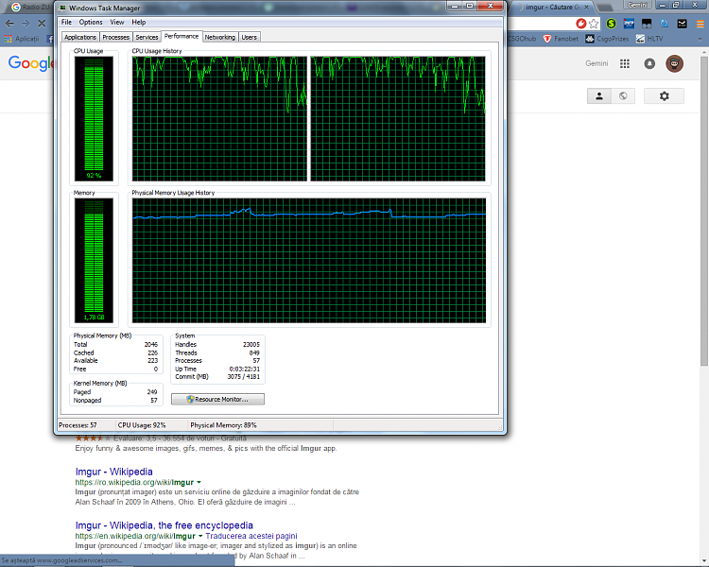Click the Google logo
Screen dimensions: 709x567
[30, 63]
